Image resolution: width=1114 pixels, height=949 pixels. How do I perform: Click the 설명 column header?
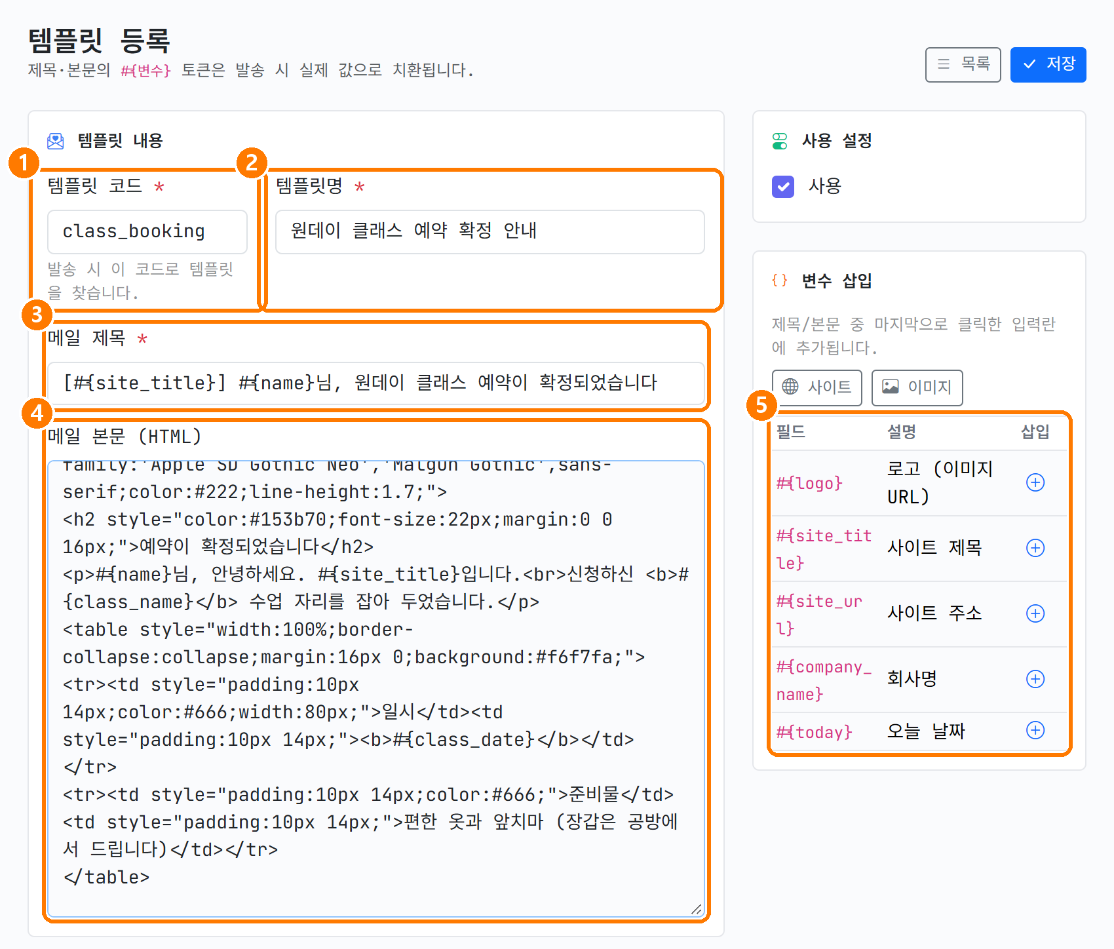[x=902, y=432]
